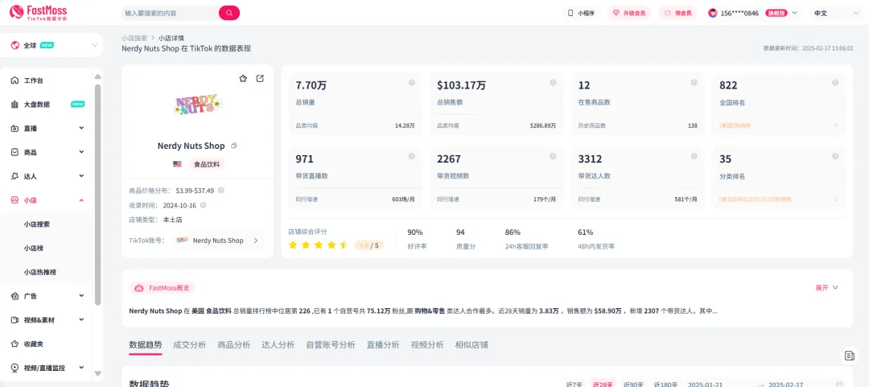Click 小店搜索 breadcrumb link
869x387 pixels.
tap(134, 39)
